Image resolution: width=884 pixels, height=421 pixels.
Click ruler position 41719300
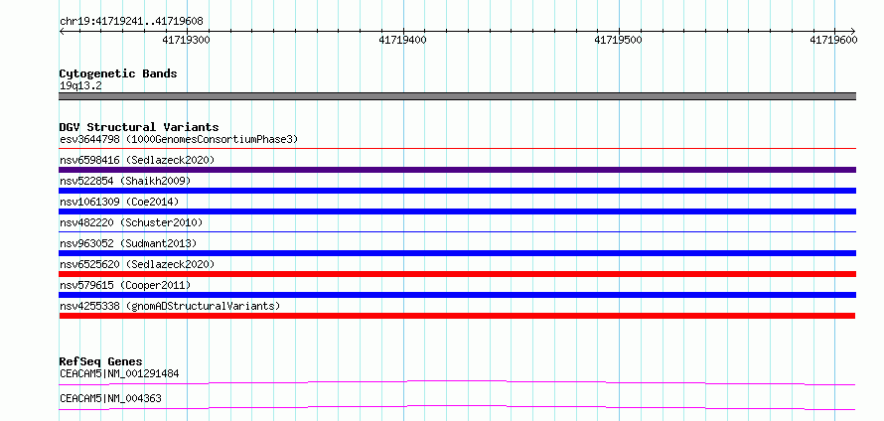click(186, 40)
